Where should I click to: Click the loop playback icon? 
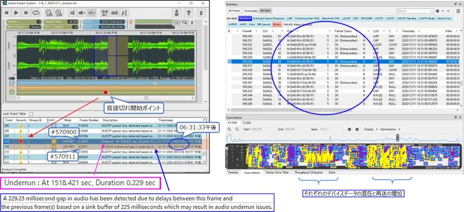pyautogui.click(x=35, y=13)
